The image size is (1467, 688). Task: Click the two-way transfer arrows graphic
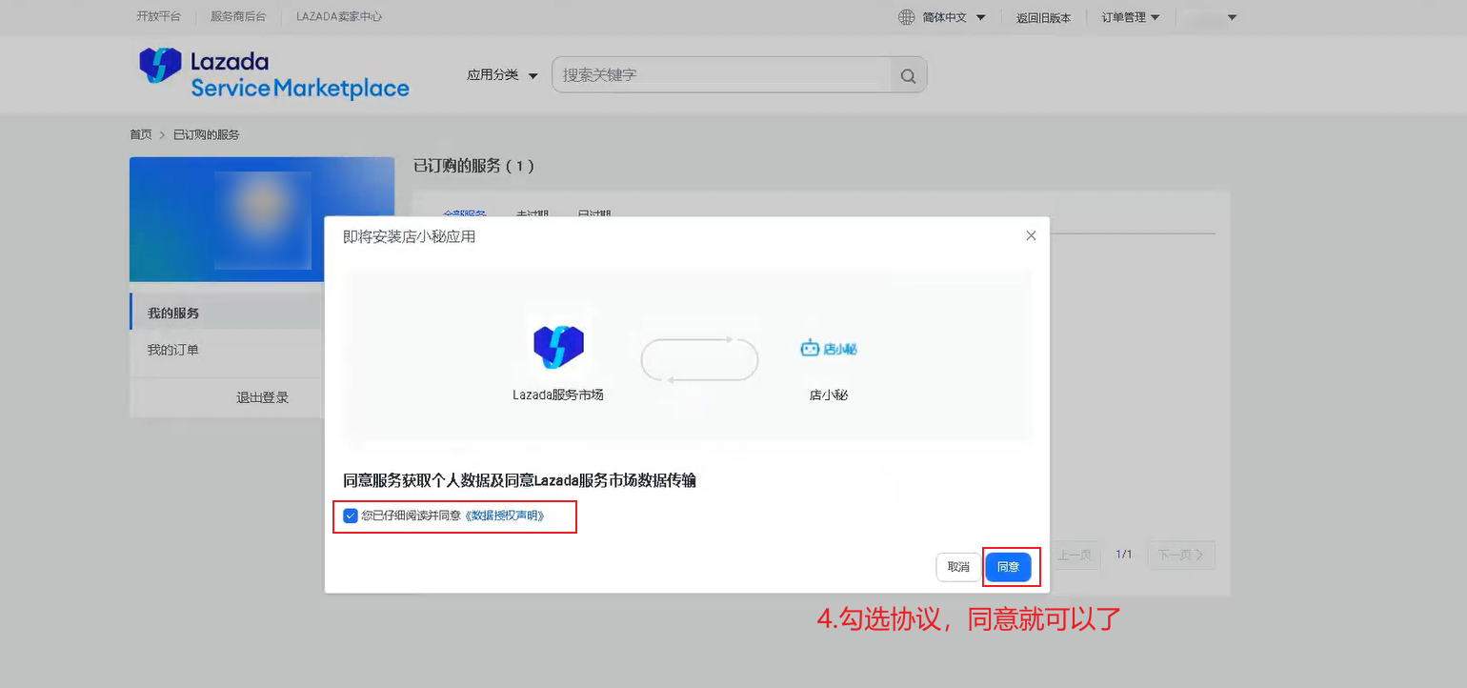699,359
